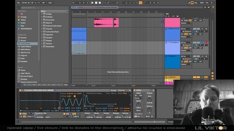Open Sounds category in browser

pos(23,38)
